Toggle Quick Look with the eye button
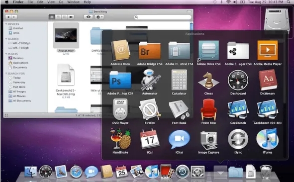294x182 pixels. 89,17
